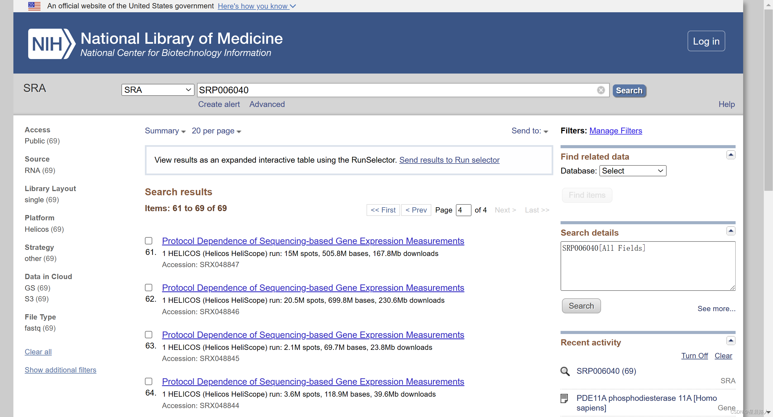Select checkbox for result 63
The width and height of the screenshot is (773, 417).
pos(149,334)
